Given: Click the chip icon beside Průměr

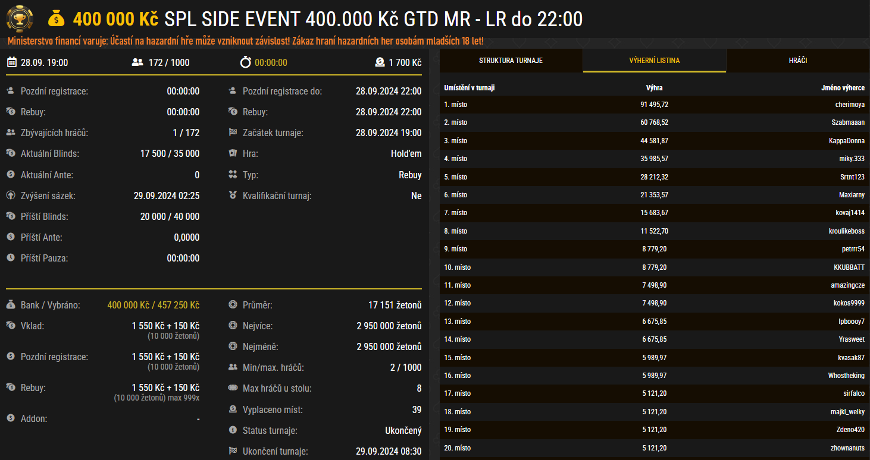Looking at the screenshot, I should pyautogui.click(x=233, y=305).
